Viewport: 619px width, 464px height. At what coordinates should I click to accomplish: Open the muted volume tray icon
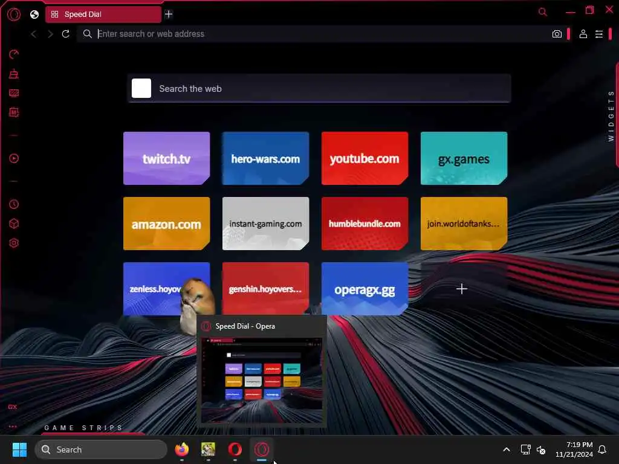541,449
